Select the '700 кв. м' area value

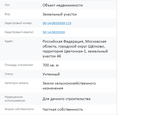coord(51,65)
